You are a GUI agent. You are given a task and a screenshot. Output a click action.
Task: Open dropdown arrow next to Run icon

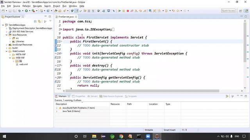(x=30, y=11)
